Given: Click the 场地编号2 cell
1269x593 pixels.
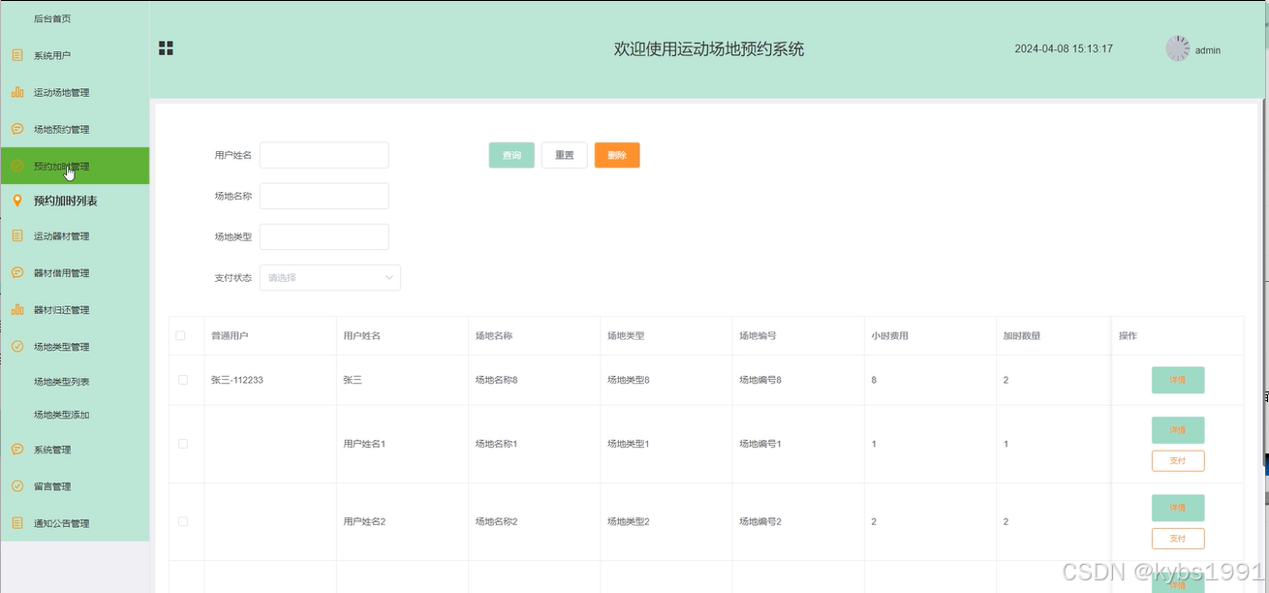Looking at the screenshot, I should [x=760, y=521].
